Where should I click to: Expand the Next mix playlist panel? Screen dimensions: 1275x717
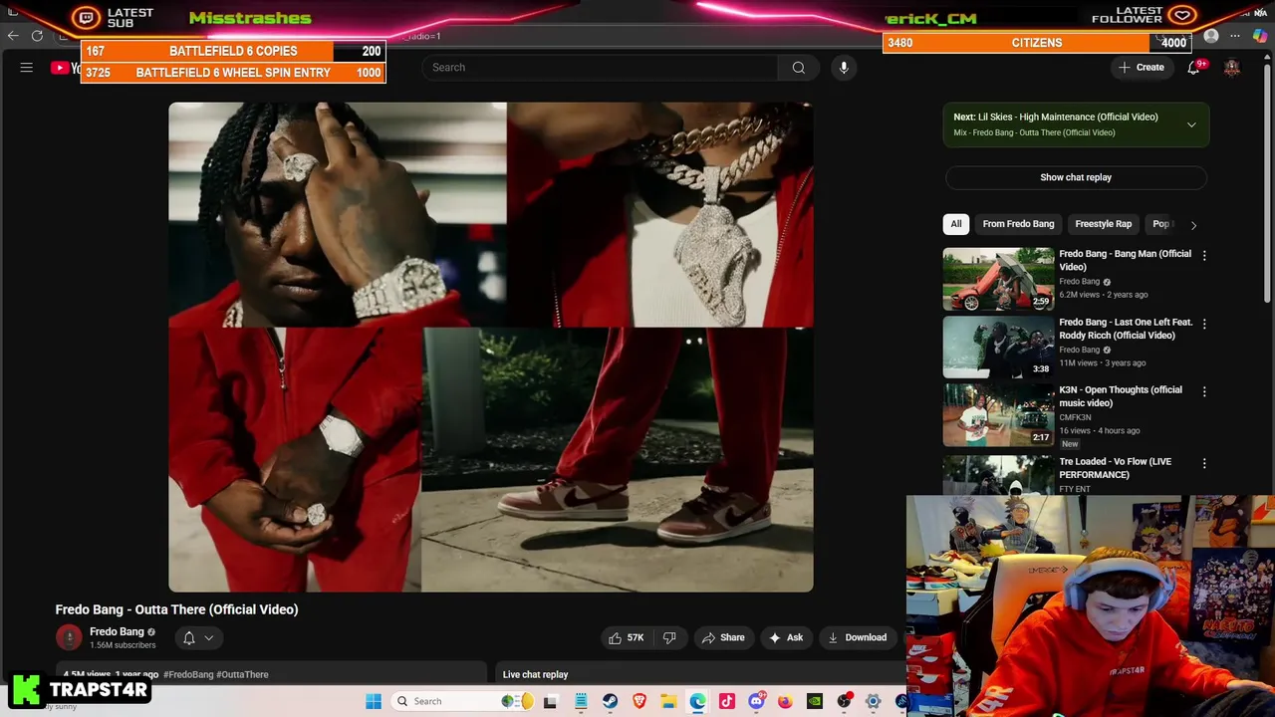click(1191, 124)
